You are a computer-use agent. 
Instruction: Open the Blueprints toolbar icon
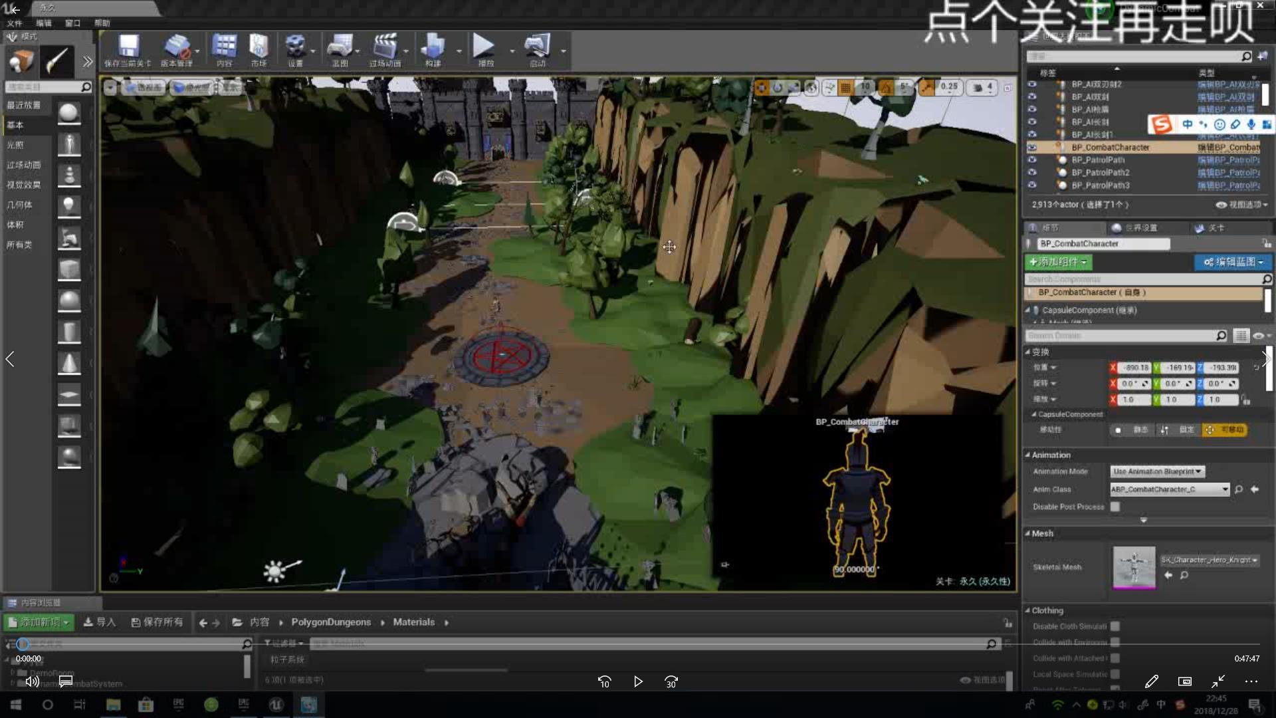pos(340,47)
